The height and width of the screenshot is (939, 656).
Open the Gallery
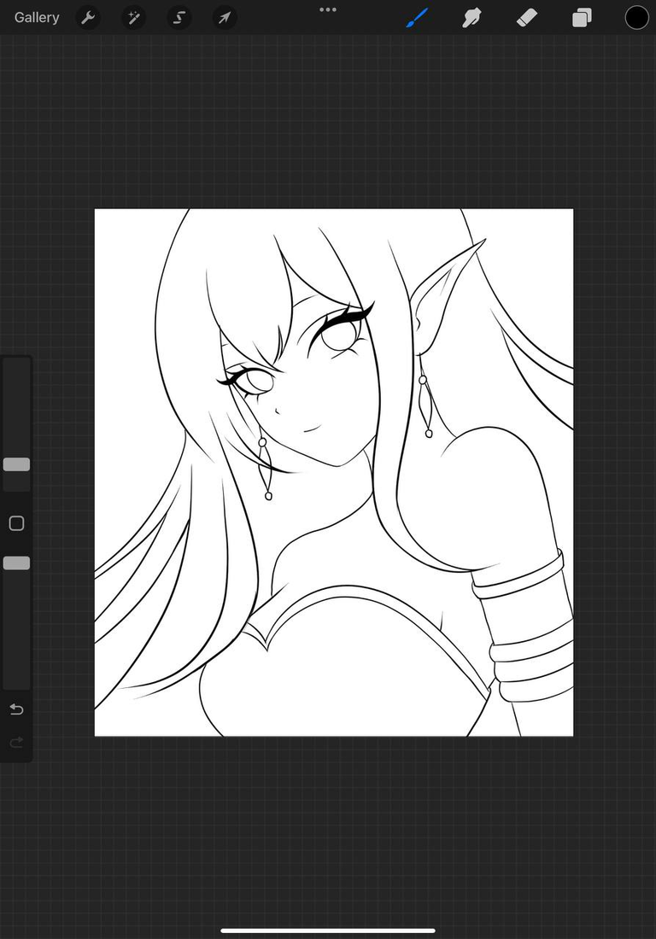coord(37,17)
